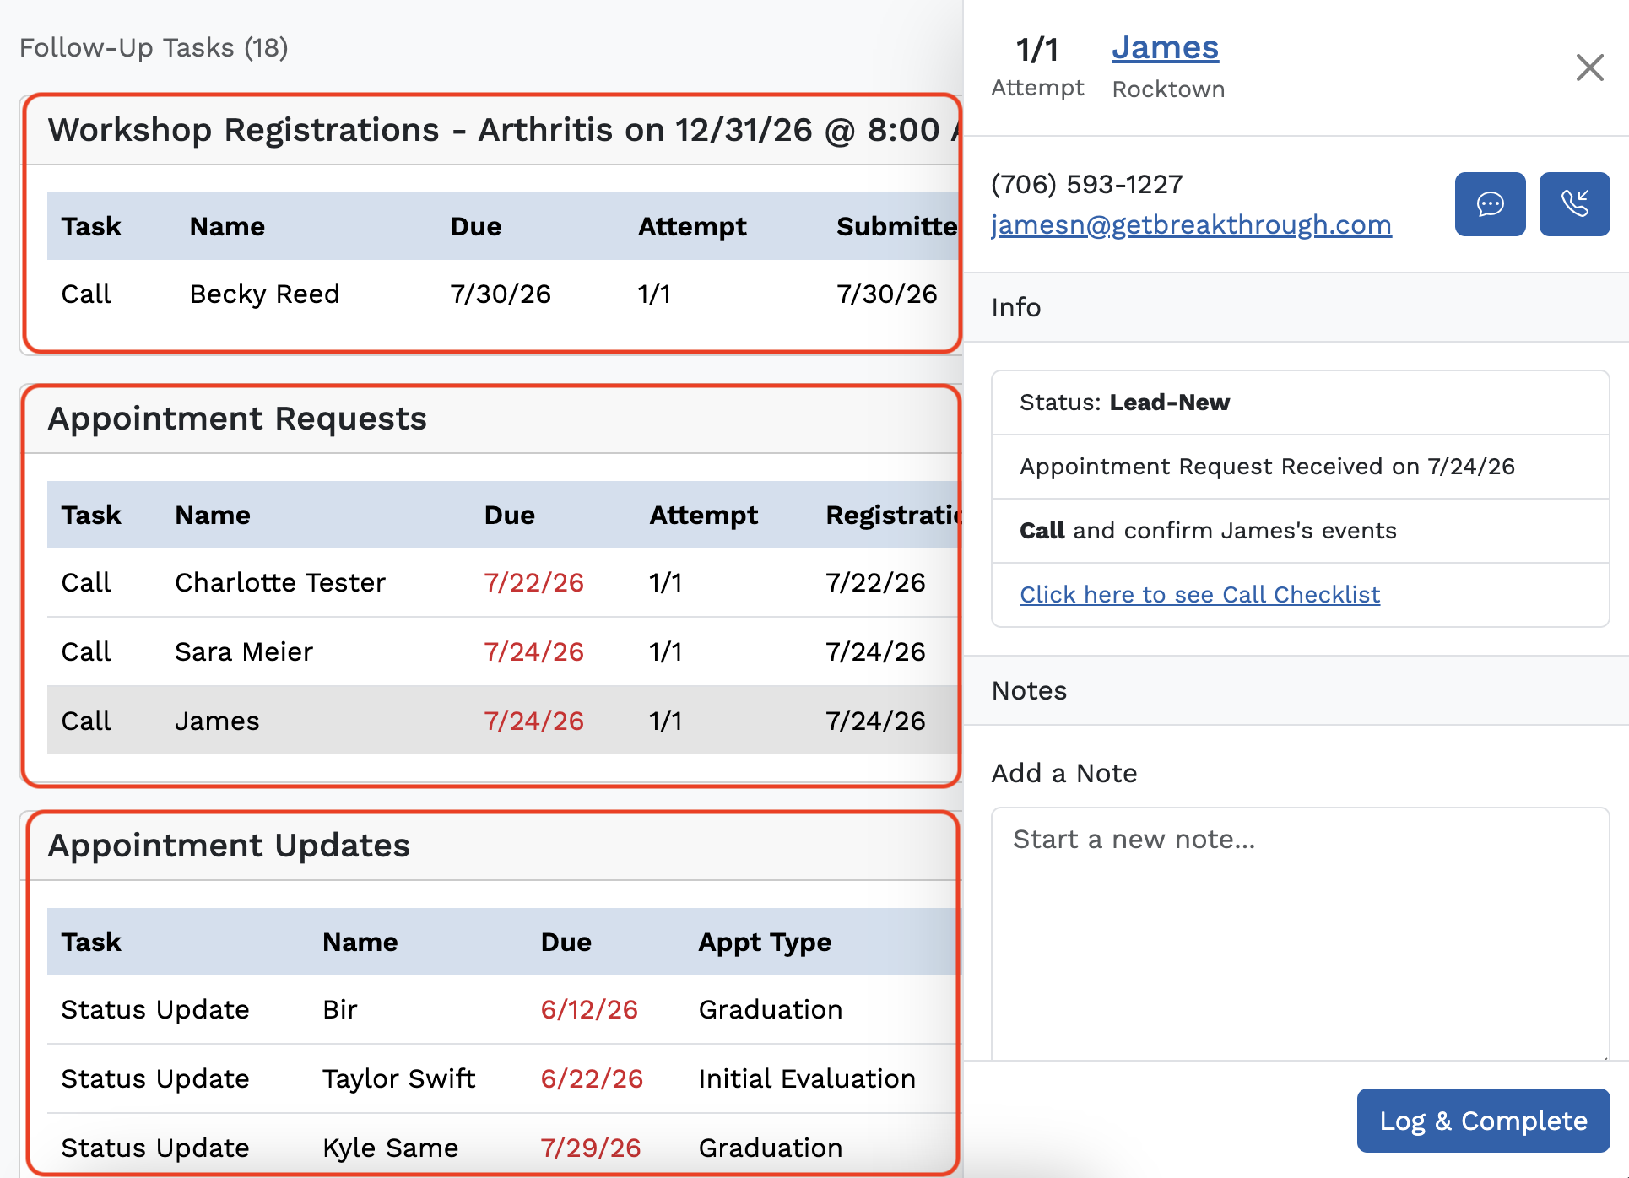
Task: Select the James call task row
Action: [x=503, y=721]
